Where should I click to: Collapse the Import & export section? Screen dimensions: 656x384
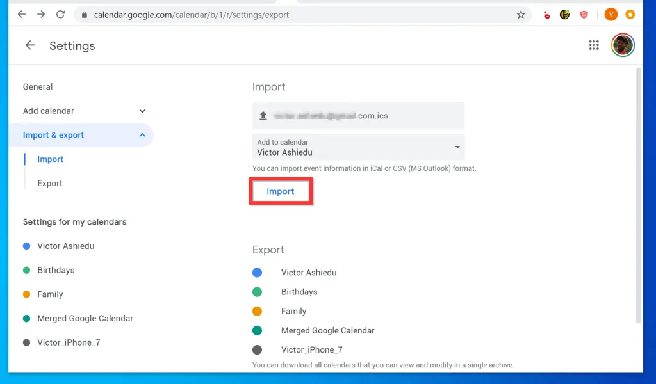142,135
